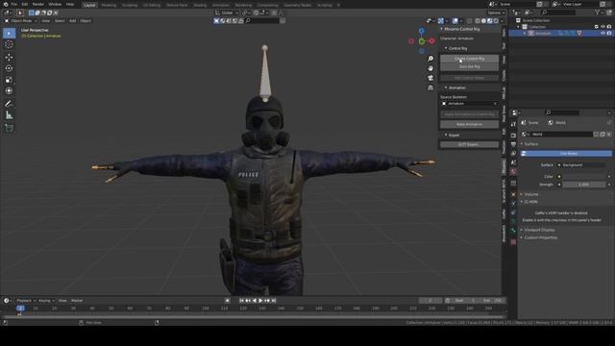The width and height of the screenshot is (615, 346).
Task: Click the World Color swatch
Action: pyautogui.click(x=583, y=177)
